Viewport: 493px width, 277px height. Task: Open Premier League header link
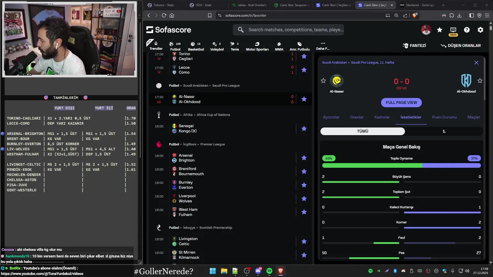(213, 144)
